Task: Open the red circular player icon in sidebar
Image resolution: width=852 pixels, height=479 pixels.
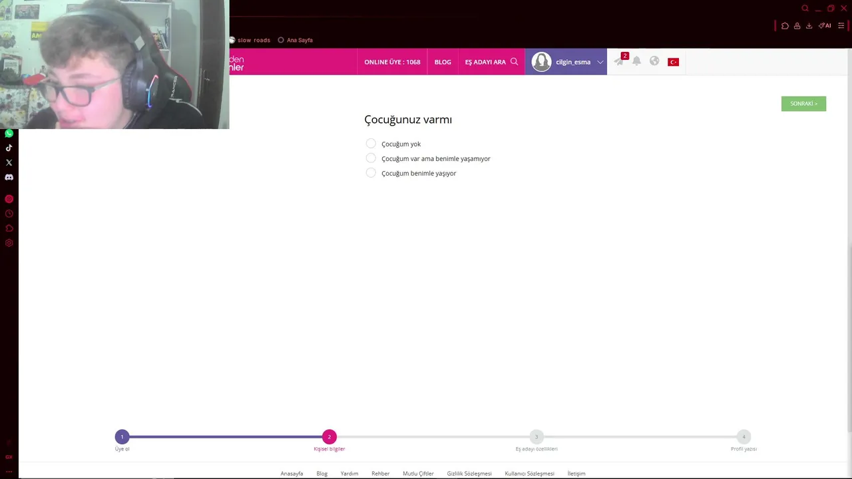Action: click(x=9, y=199)
